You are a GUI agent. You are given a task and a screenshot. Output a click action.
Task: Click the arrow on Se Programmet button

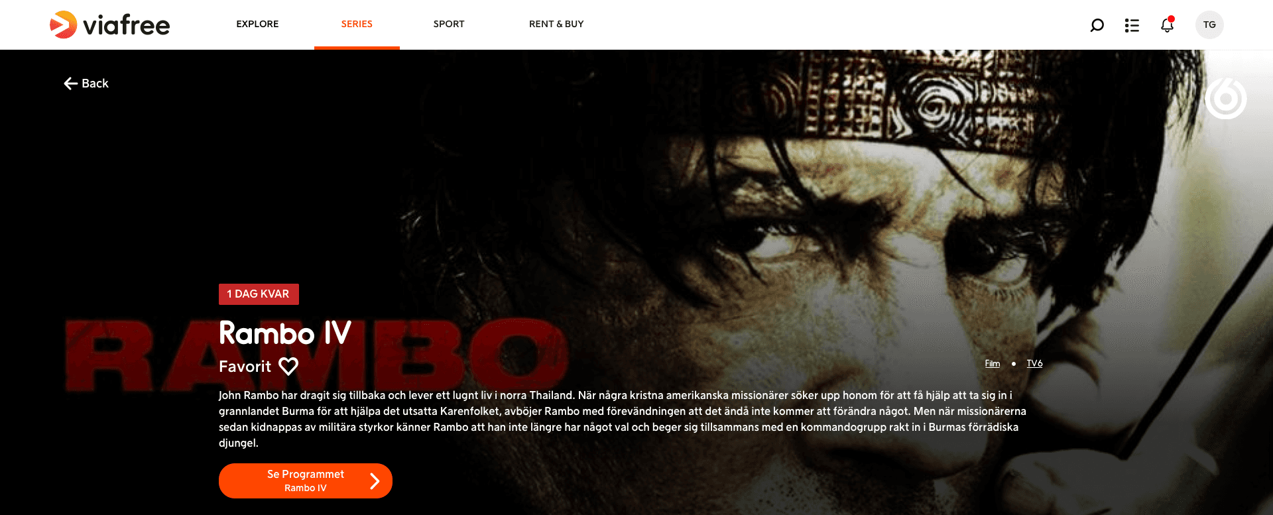(375, 481)
